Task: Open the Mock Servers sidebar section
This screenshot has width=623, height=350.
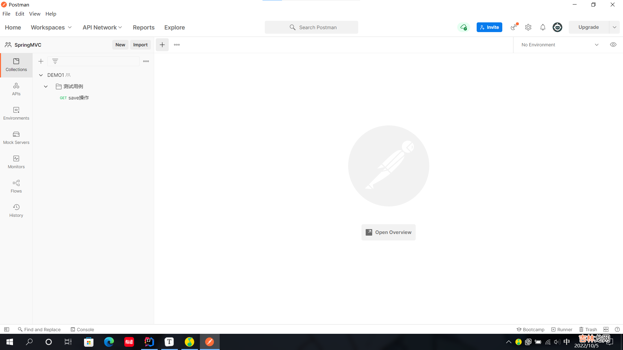Action: pos(16,138)
